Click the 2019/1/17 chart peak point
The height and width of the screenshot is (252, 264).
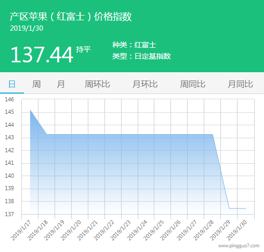30,110
